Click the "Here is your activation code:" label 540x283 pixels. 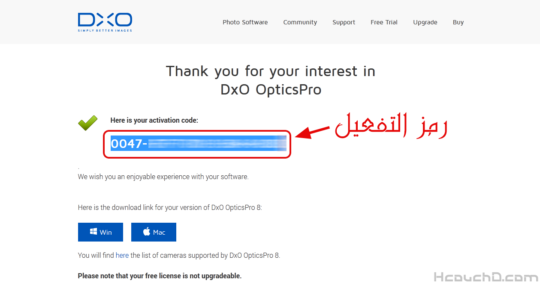(154, 121)
